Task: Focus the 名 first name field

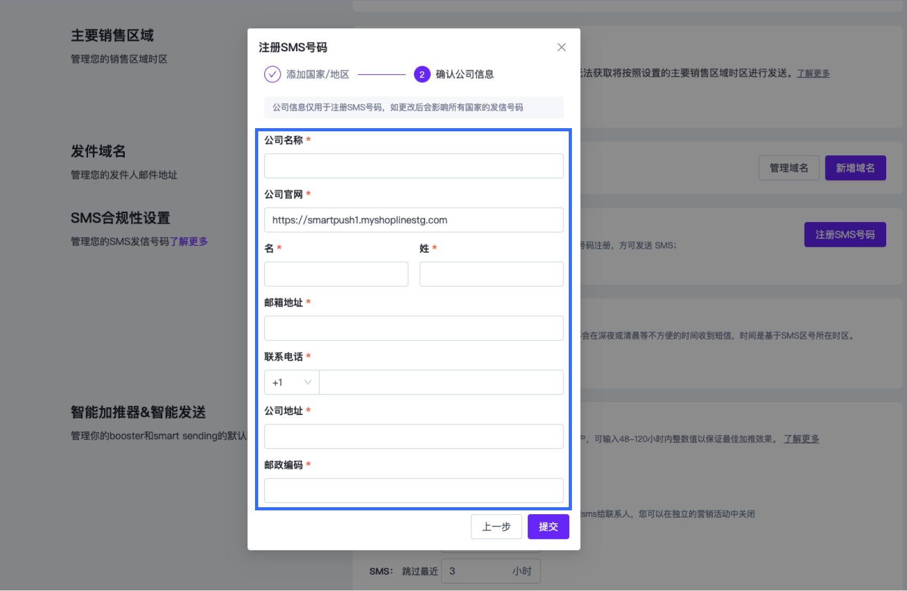Action: pyautogui.click(x=336, y=274)
